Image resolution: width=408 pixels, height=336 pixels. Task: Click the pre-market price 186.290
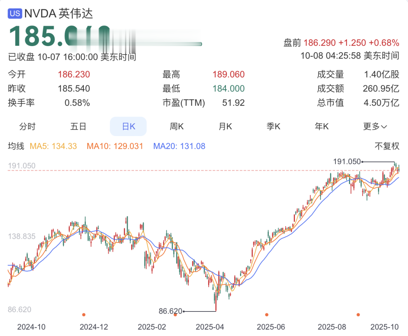coord(320,43)
